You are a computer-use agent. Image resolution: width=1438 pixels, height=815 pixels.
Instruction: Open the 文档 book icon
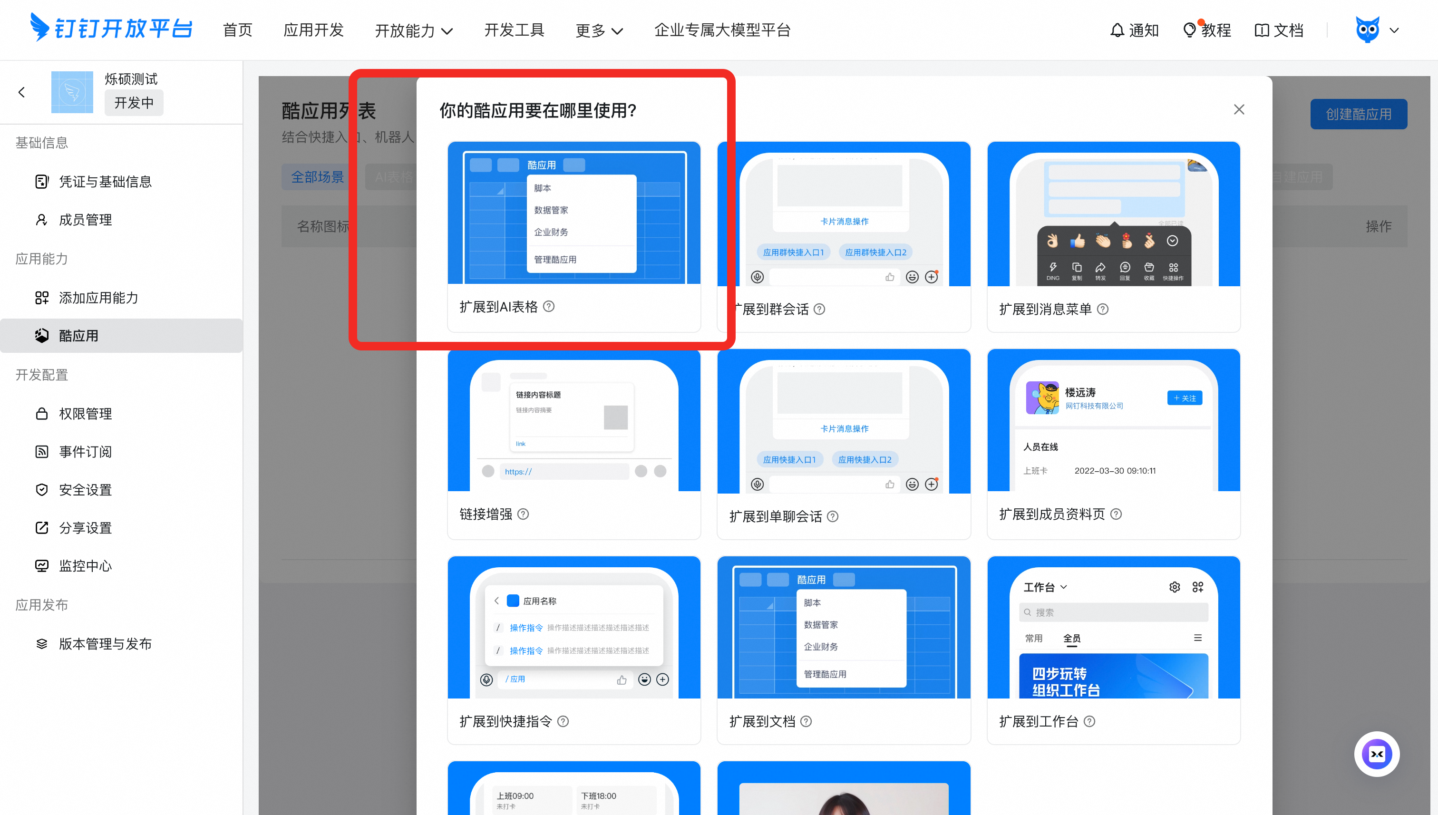click(x=1262, y=30)
